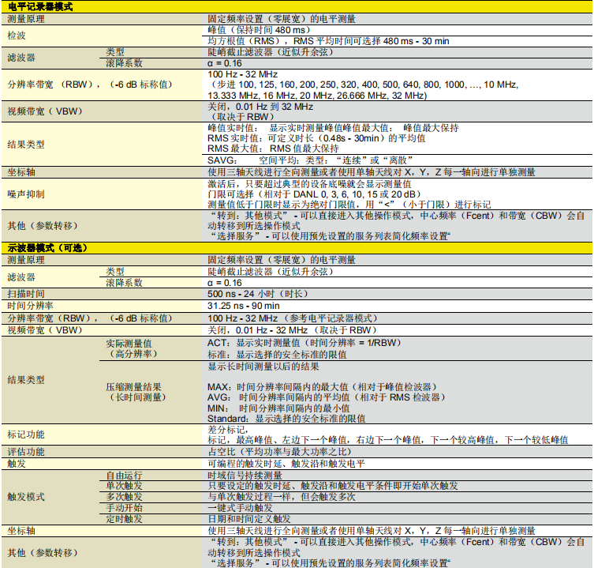Click the 时间分辨率 row label

pyautogui.click(x=30, y=306)
